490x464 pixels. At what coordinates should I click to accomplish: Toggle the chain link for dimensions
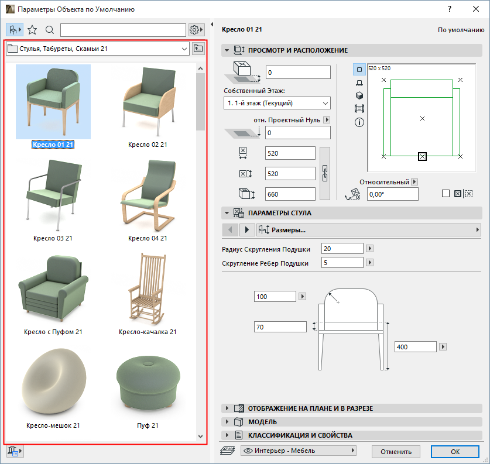[326, 173]
